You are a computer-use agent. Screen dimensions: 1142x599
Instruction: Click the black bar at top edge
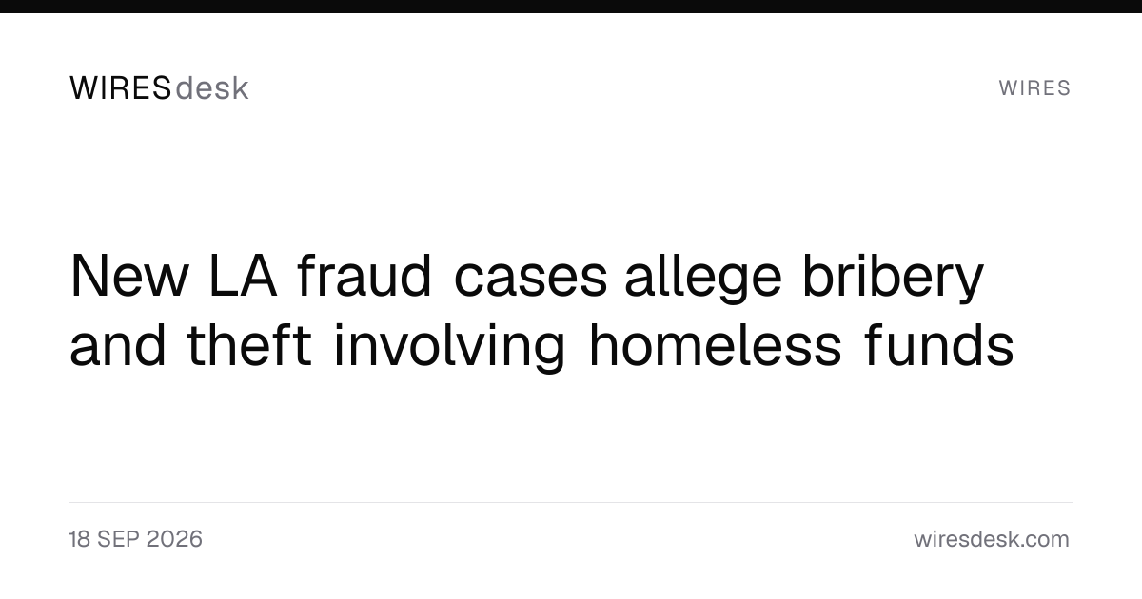(571, 6)
